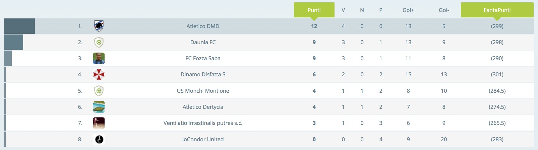Sort by the V wins column
Screen dimensions: 538x150
pos(343,10)
